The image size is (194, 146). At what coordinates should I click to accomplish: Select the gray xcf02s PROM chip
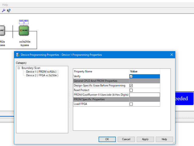(2, 31)
